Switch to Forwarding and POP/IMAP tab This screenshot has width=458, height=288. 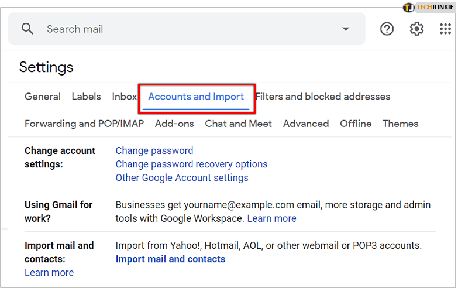pos(84,124)
